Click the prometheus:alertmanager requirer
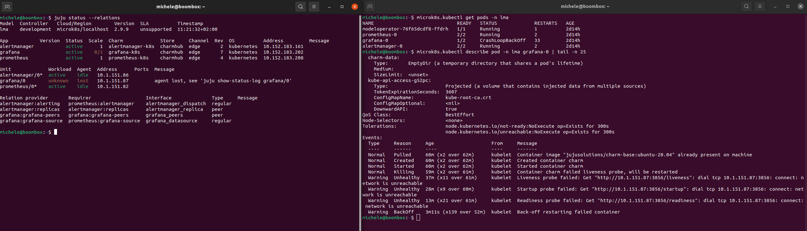 tap(101, 104)
